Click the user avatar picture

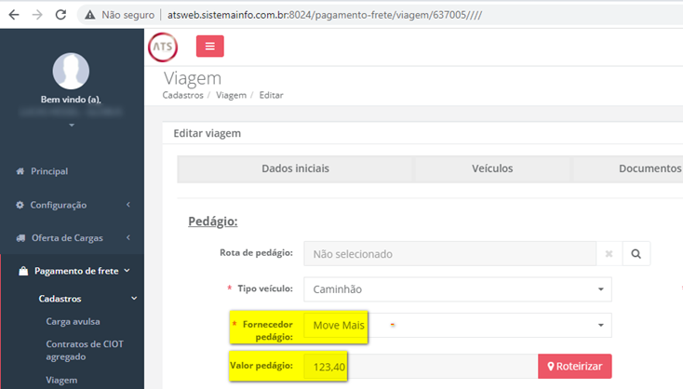point(71,71)
